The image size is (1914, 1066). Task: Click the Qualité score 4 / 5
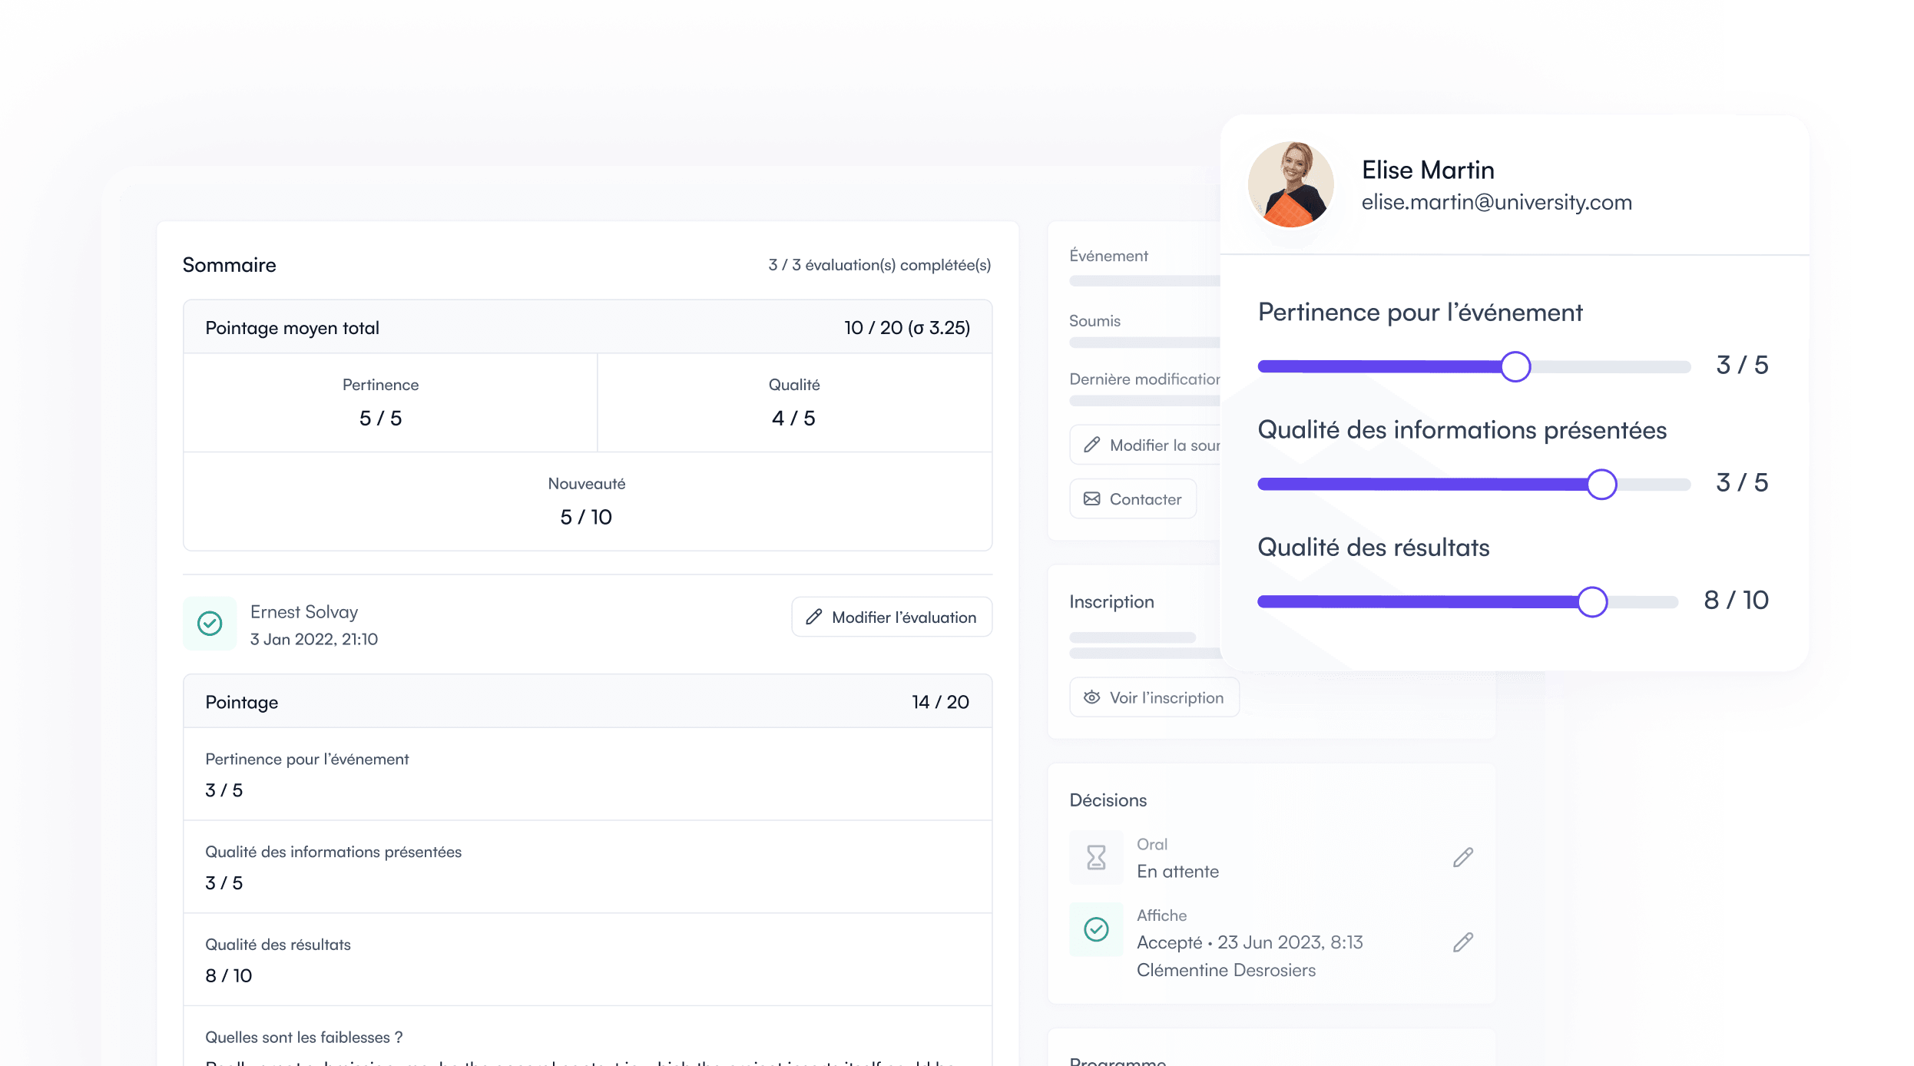click(793, 418)
